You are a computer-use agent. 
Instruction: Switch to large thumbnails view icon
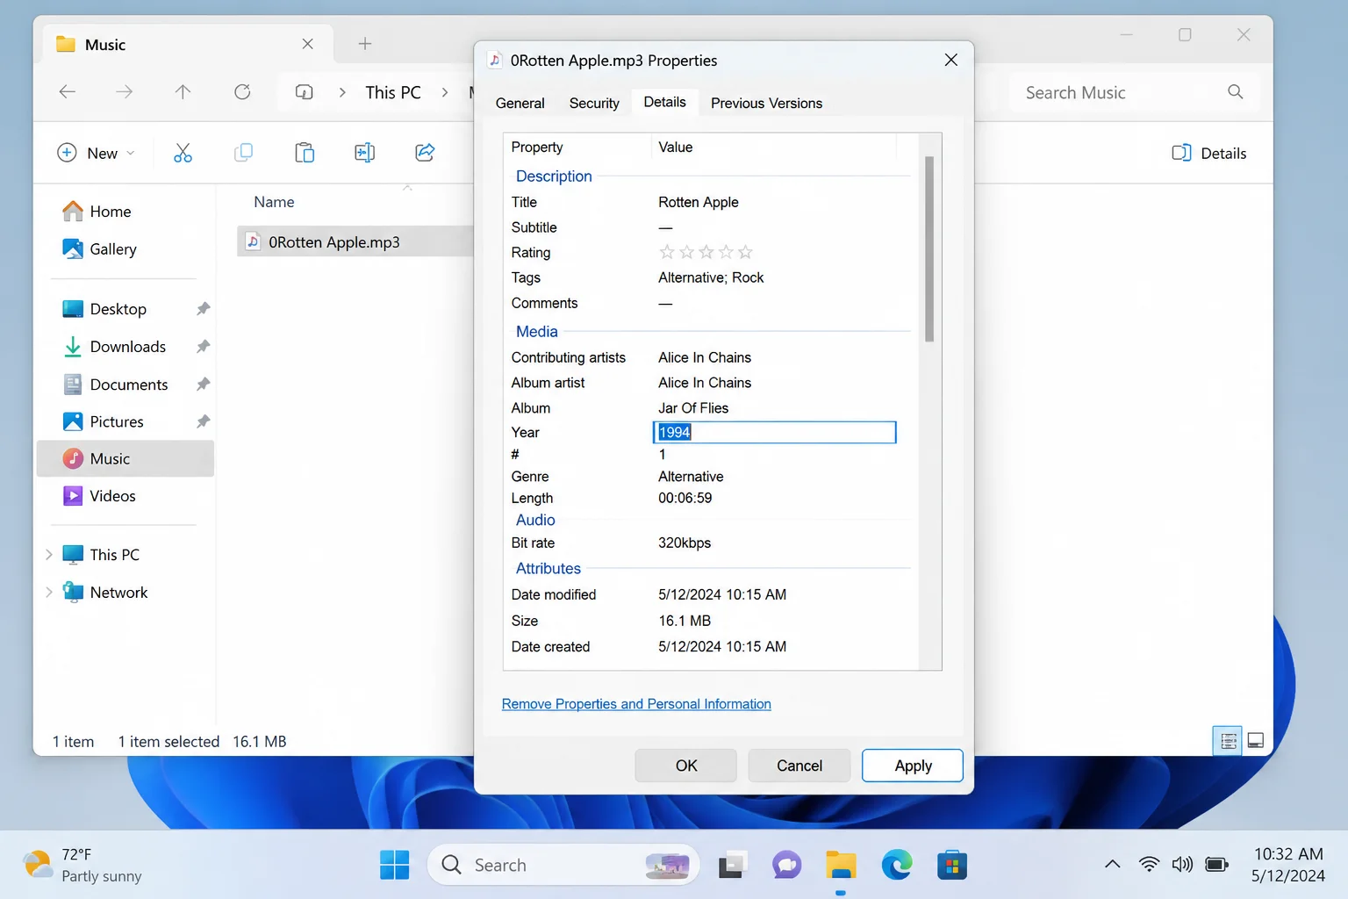1256,741
